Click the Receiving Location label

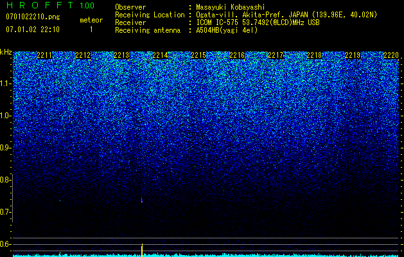click(150, 15)
